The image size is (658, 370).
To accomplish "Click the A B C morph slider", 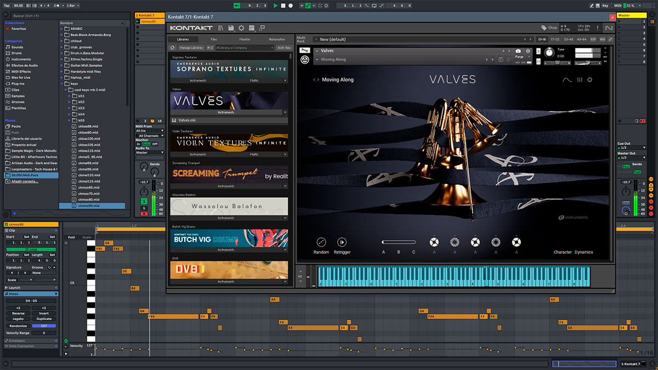I will click(x=399, y=242).
